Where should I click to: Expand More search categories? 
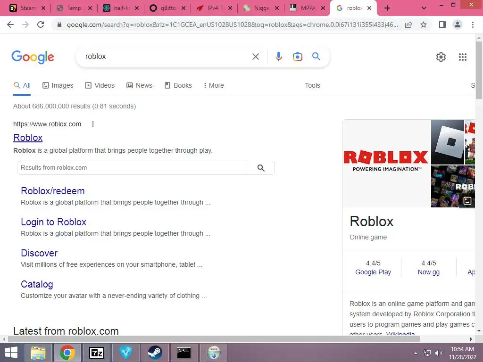214,86
